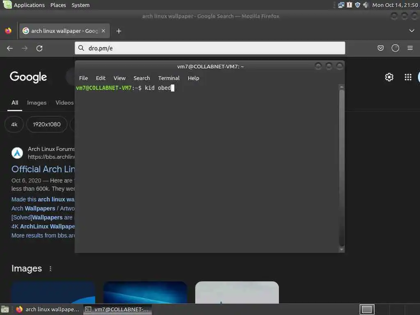Click the Arch Linux Forums favicon
Screen dimensions: 420x315
(17, 153)
